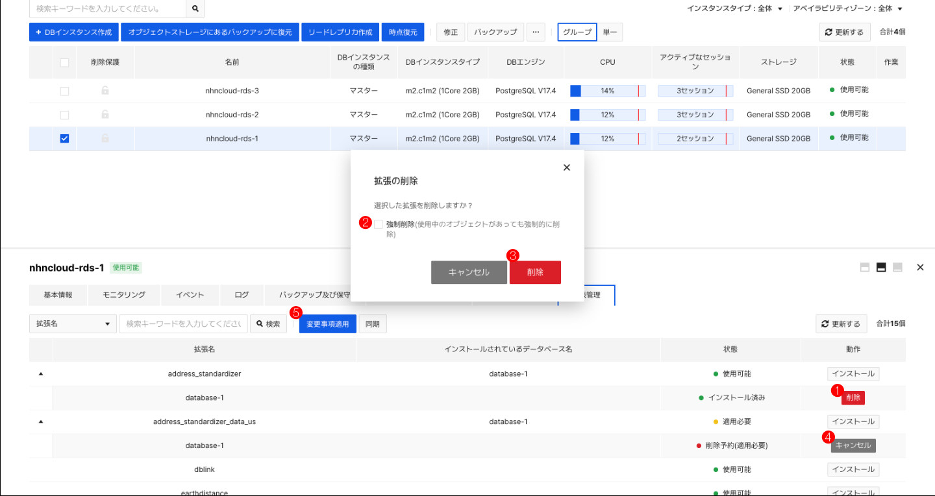Open the ログ tab
Image resolution: width=935 pixels, height=496 pixels.
(x=242, y=294)
